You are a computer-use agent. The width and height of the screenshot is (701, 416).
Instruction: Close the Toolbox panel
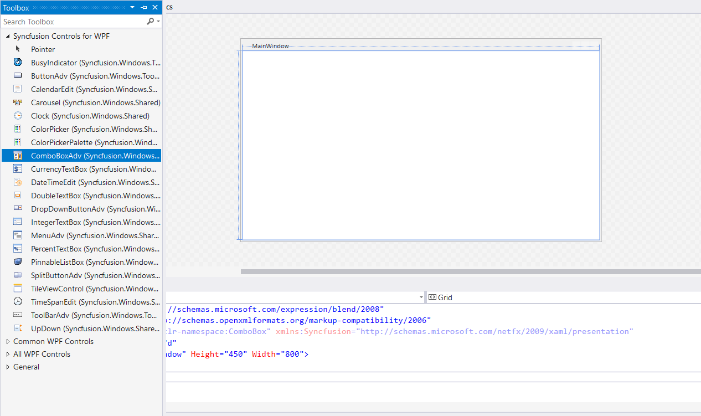(155, 8)
